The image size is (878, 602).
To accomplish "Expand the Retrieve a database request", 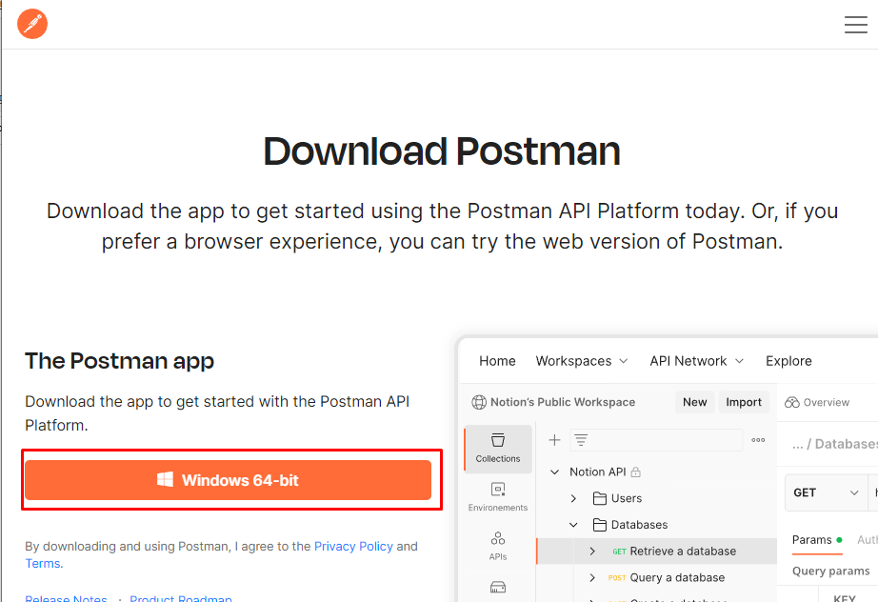I will (592, 552).
